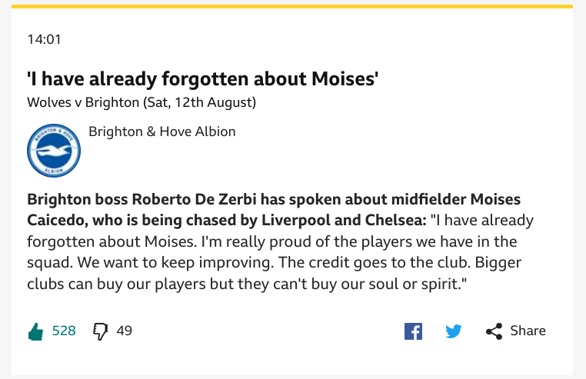
Task: Dislike the post with thumbs down icon
Action: tap(100, 331)
